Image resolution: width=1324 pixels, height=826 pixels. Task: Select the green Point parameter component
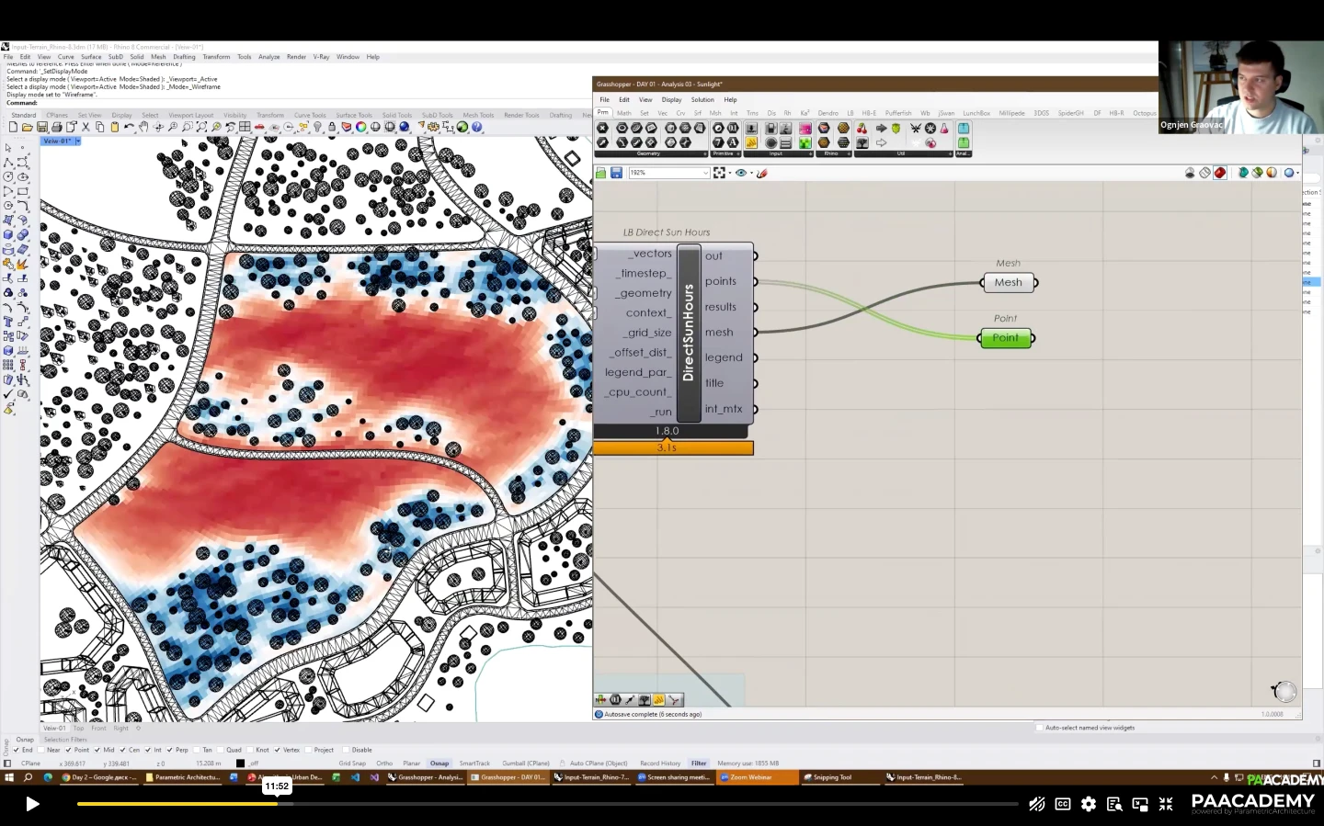point(1005,338)
